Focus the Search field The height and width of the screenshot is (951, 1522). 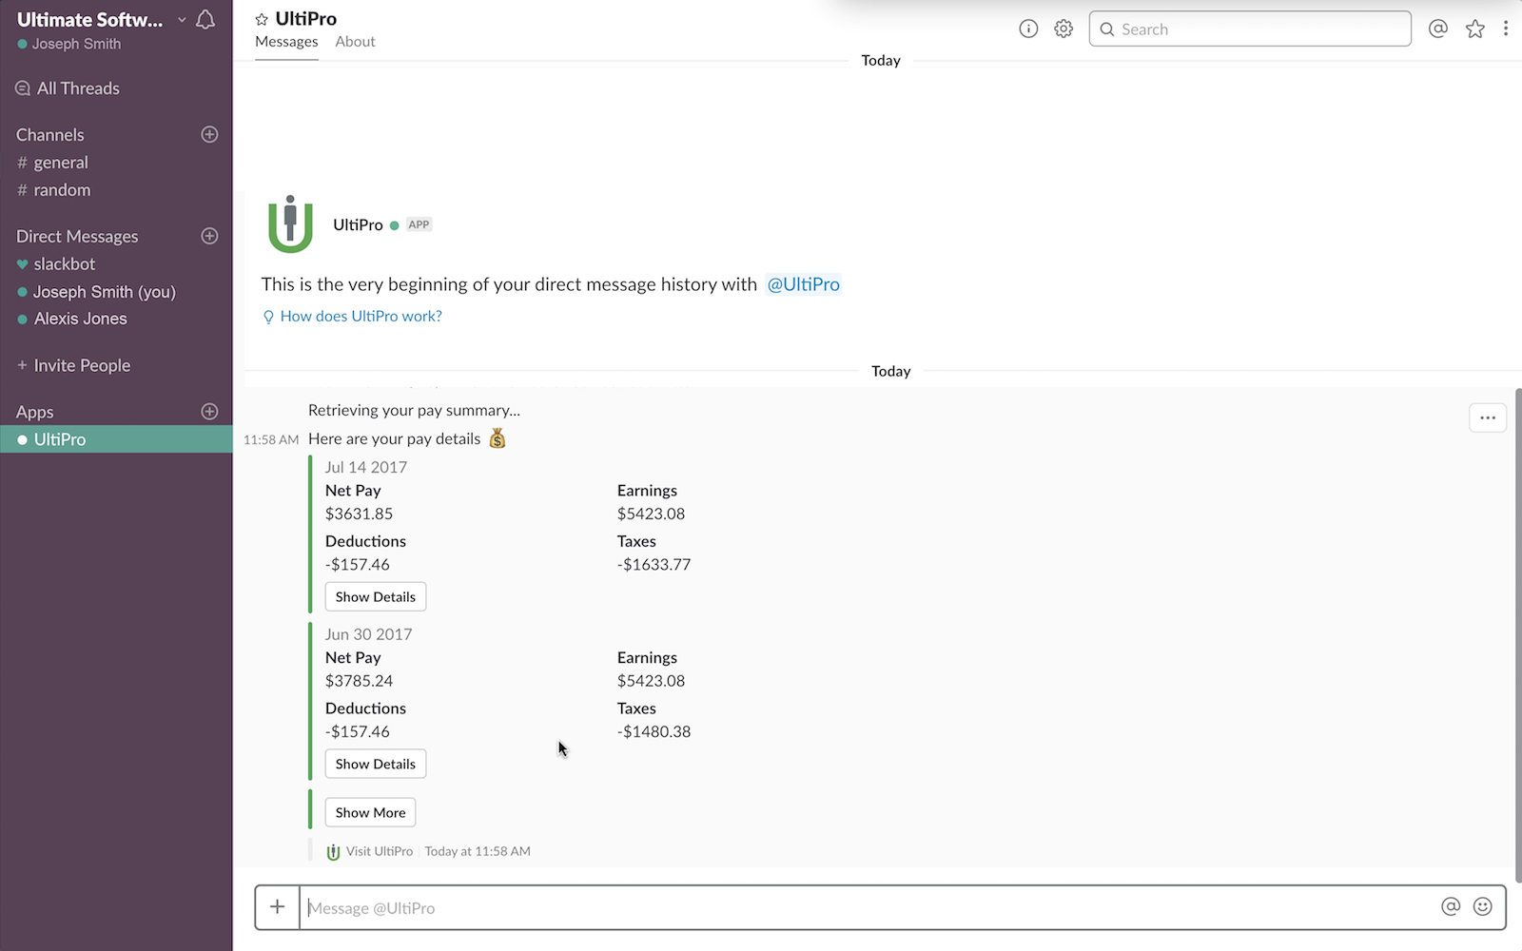pos(1250,29)
